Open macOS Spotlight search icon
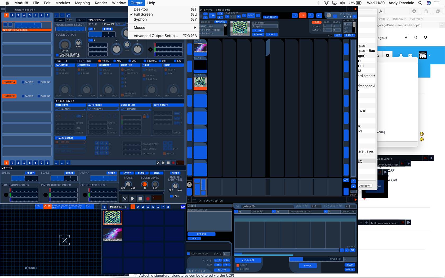This screenshot has width=445, height=278. point(420,3)
